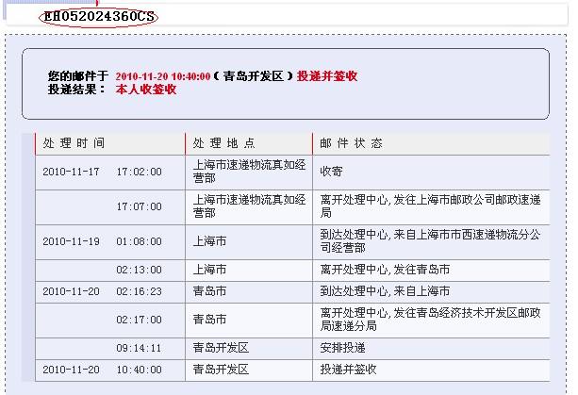The height and width of the screenshot is (395, 578).
Task: Click 青岛开发区 in the last table row
Action: point(221,370)
